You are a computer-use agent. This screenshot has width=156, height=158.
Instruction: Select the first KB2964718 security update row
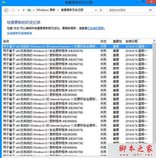pos(78,82)
